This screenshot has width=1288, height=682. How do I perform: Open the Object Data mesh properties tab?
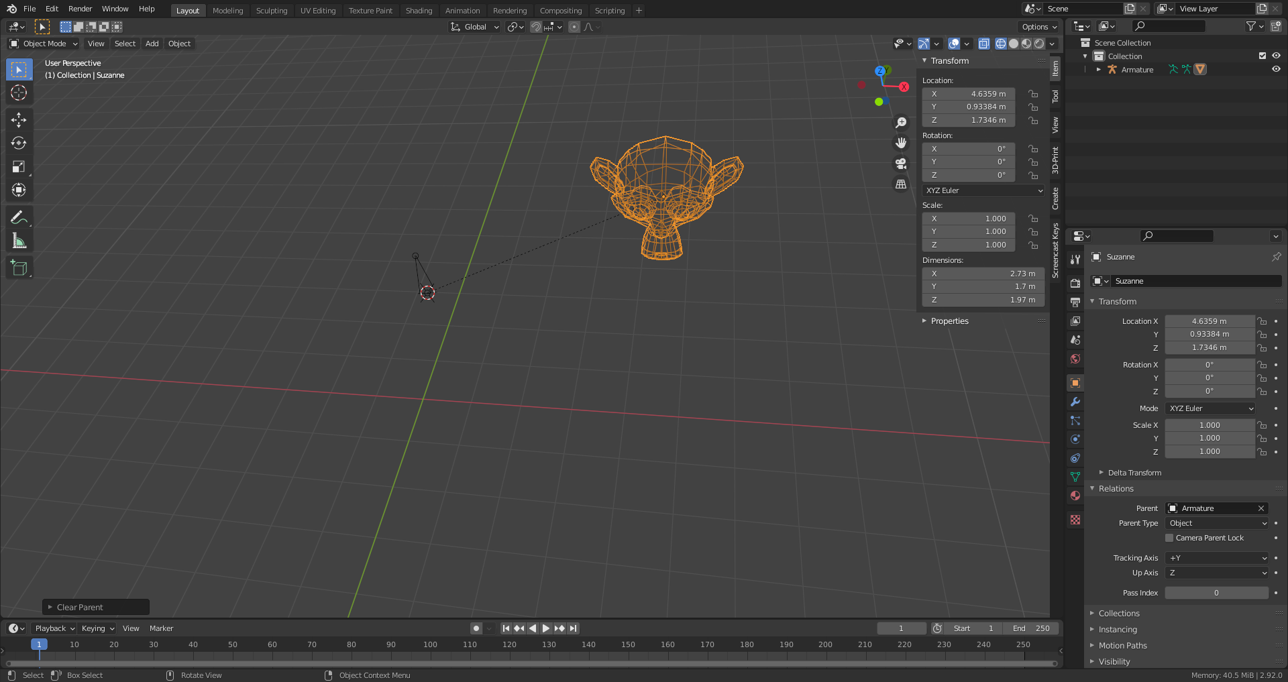[x=1075, y=477]
